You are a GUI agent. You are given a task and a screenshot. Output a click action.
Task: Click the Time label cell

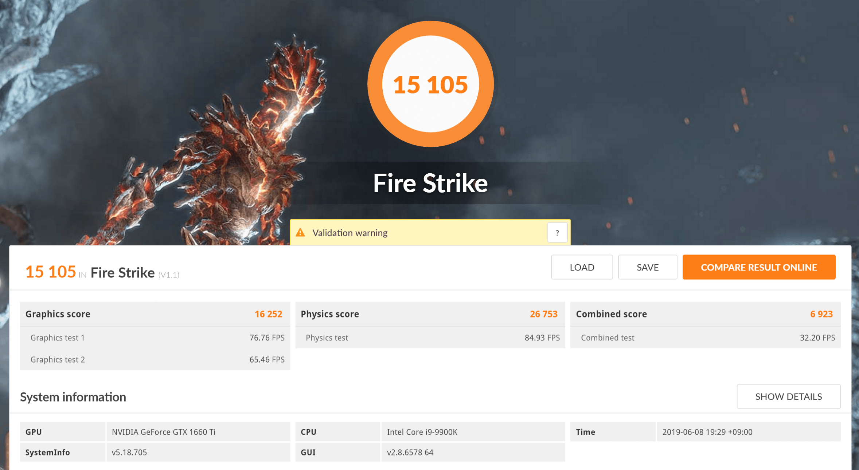point(613,432)
